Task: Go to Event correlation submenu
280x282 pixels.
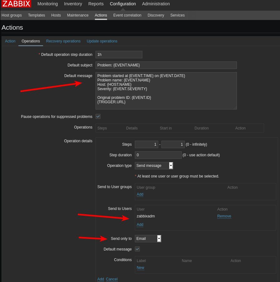Action: pyautogui.click(x=127, y=15)
